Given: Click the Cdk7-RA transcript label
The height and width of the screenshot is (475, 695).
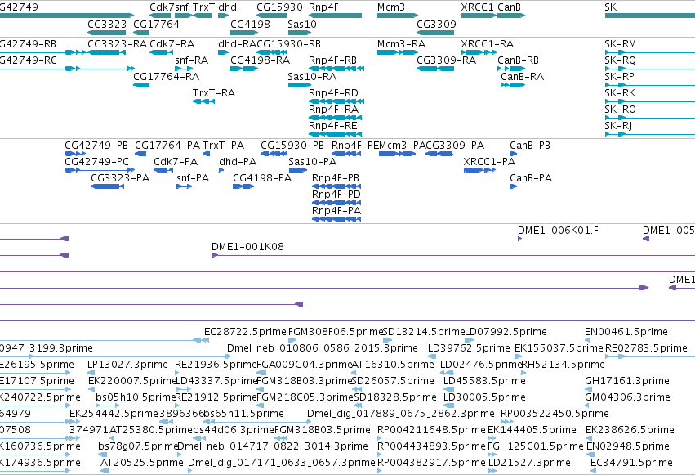Looking at the screenshot, I should pyautogui.click(x=172, y=44).
